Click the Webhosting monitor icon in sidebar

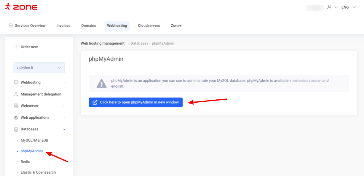coord(16,82)
